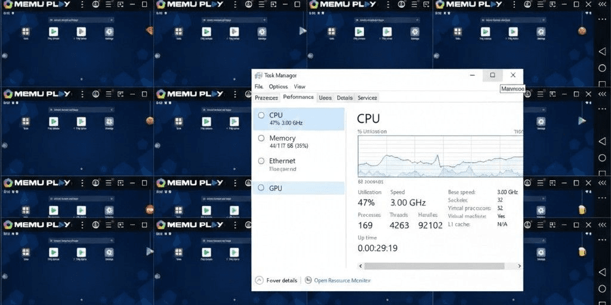
Task: Open three-dot menu in top-left MEmu window
Action: [x=82, y=5]
